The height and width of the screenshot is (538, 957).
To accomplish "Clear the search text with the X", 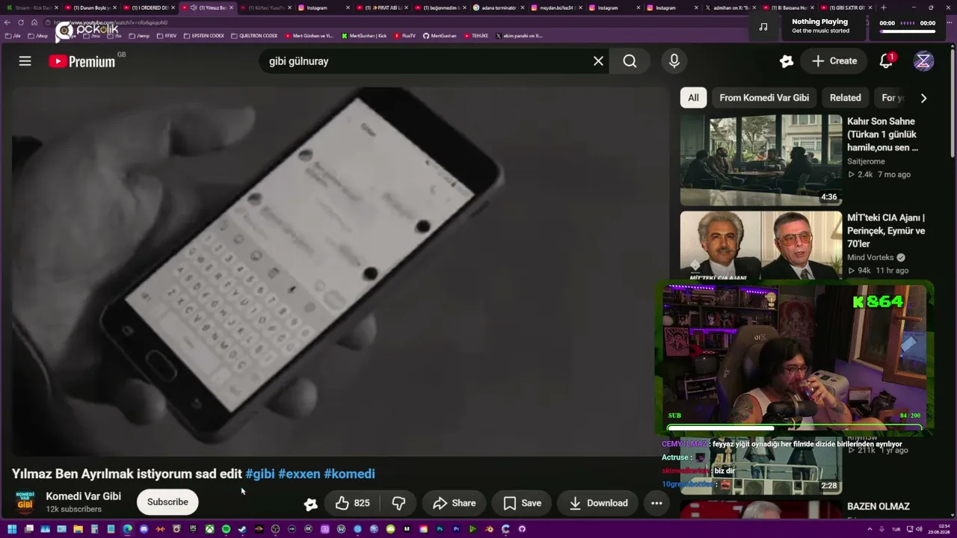I will (598, 61).
